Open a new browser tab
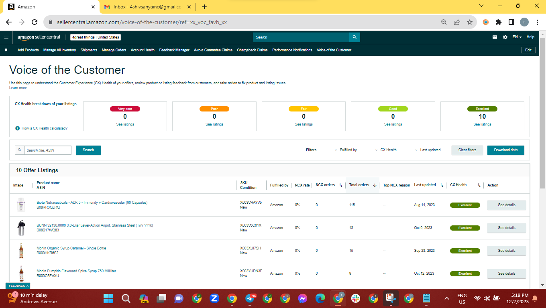This screenshot has width=546, height=308. pyautogui.click(x=204, y=7)
